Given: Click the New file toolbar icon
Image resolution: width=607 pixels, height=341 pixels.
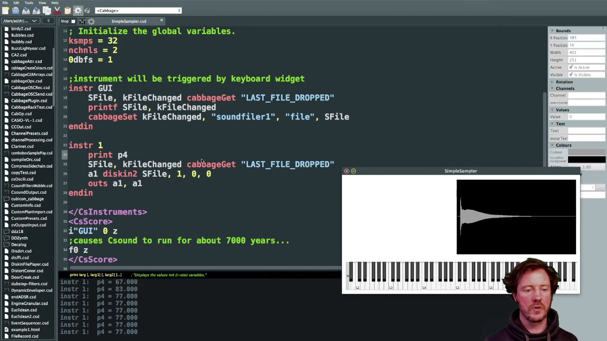Looking at the screenshot, I should pos(5,10).
